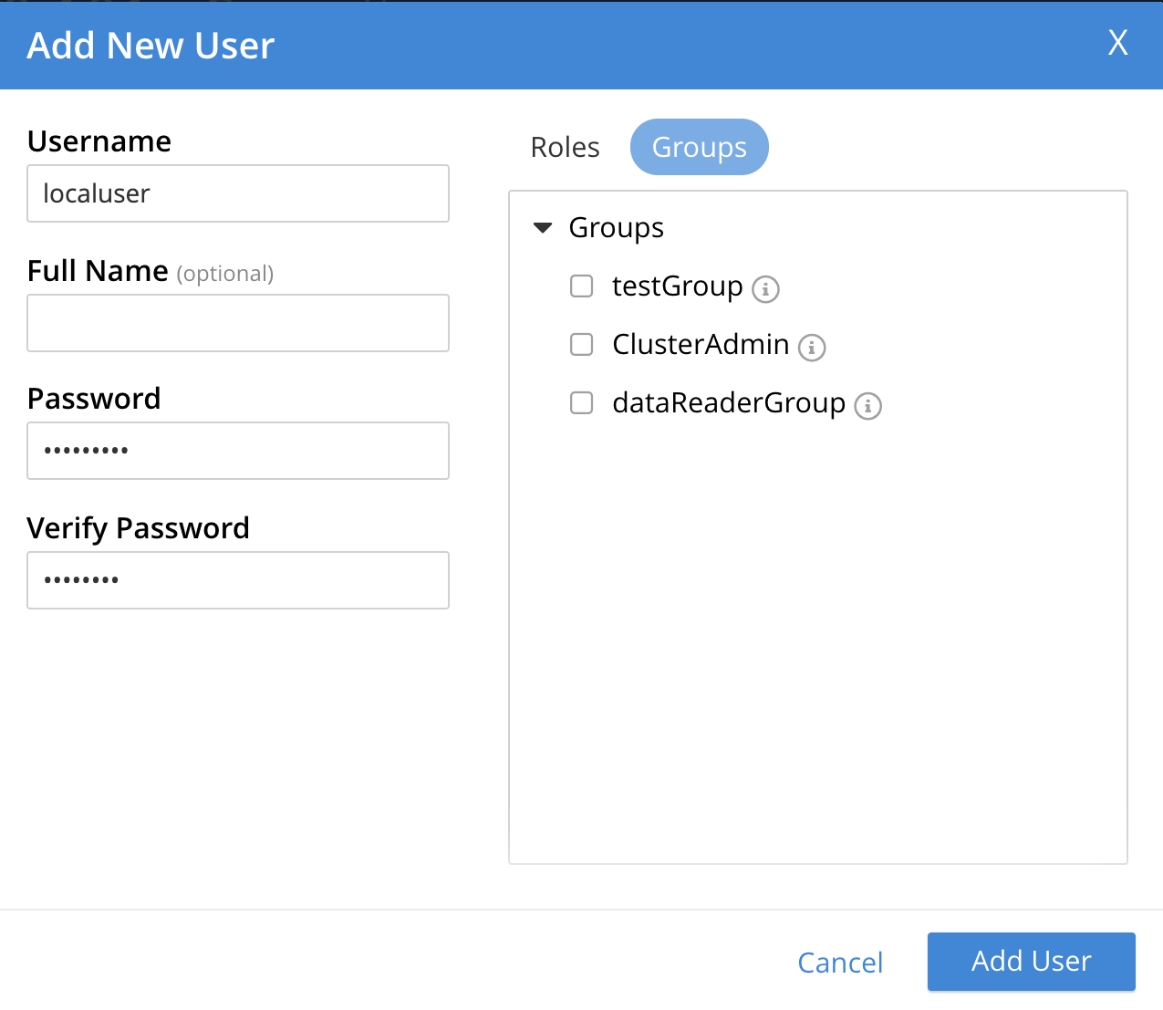Screen dimensions: 1163x1010
Task: Close the Add New User dialog
Action: (1117, 43)
